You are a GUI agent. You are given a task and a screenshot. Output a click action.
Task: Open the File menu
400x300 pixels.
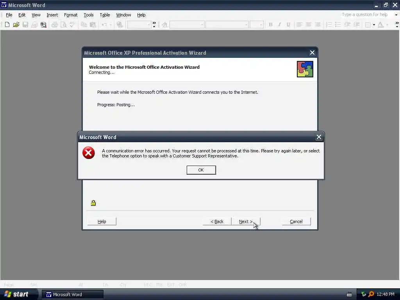[9, 15]
